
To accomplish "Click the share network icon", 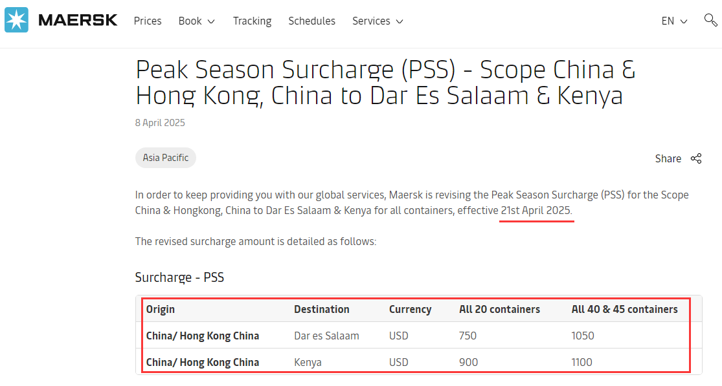I will (x=696, y=158).
